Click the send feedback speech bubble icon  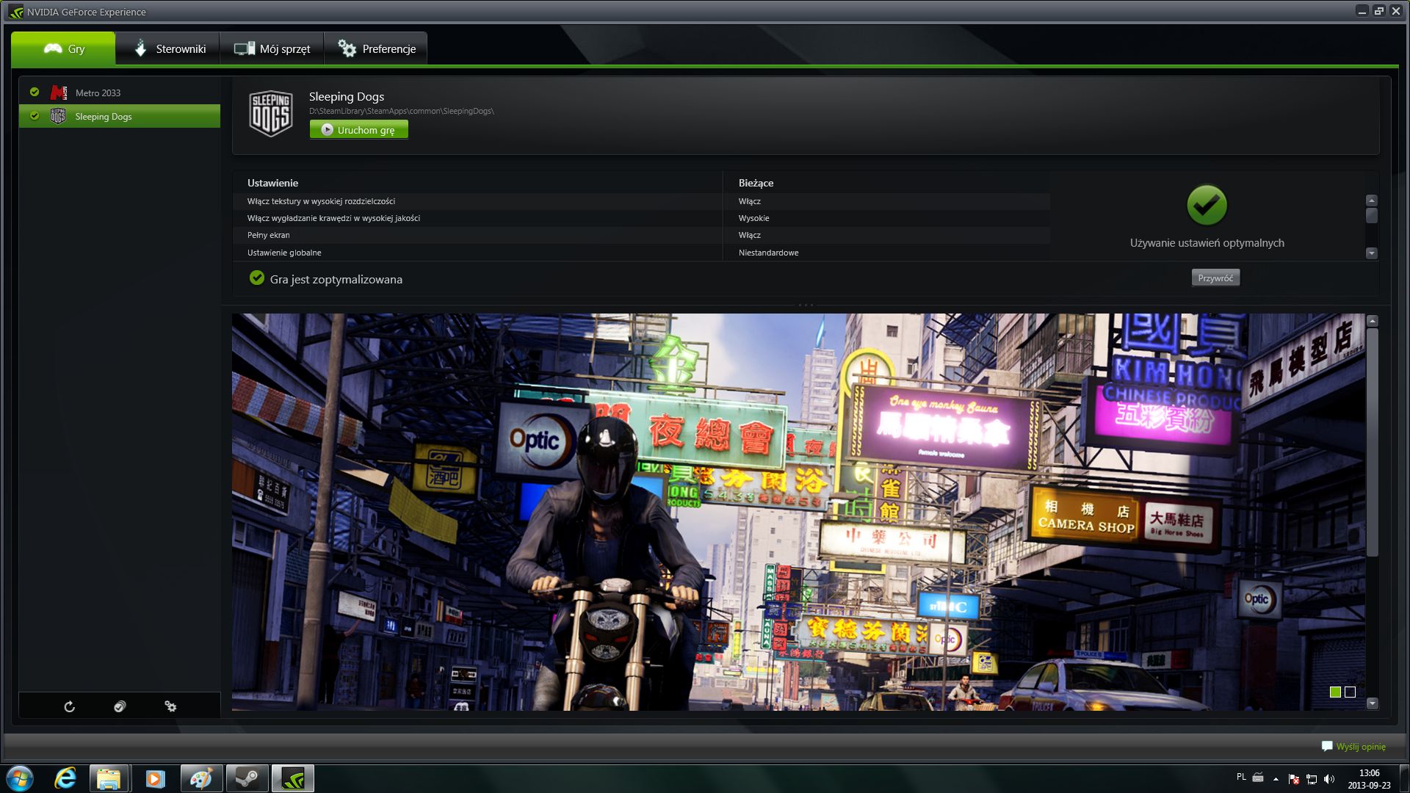click(x=1326, y=746)
